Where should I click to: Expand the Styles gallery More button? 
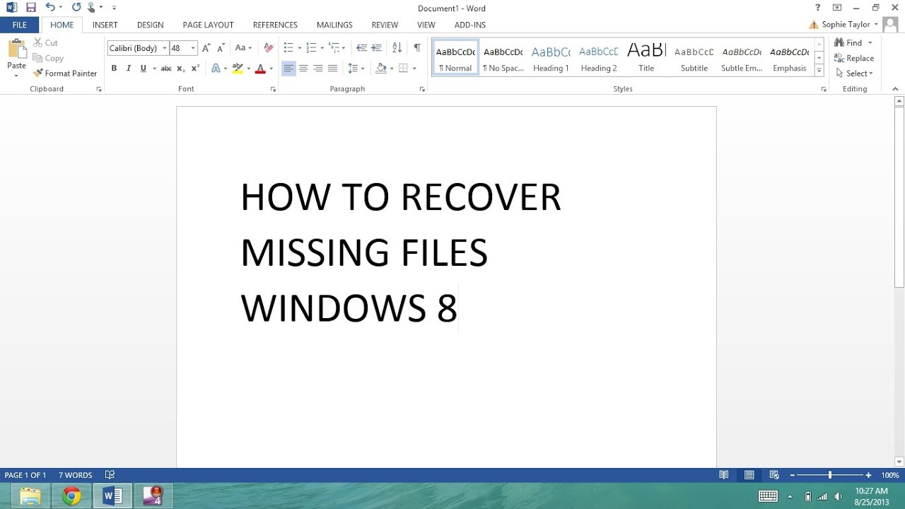tap(819, 71)
